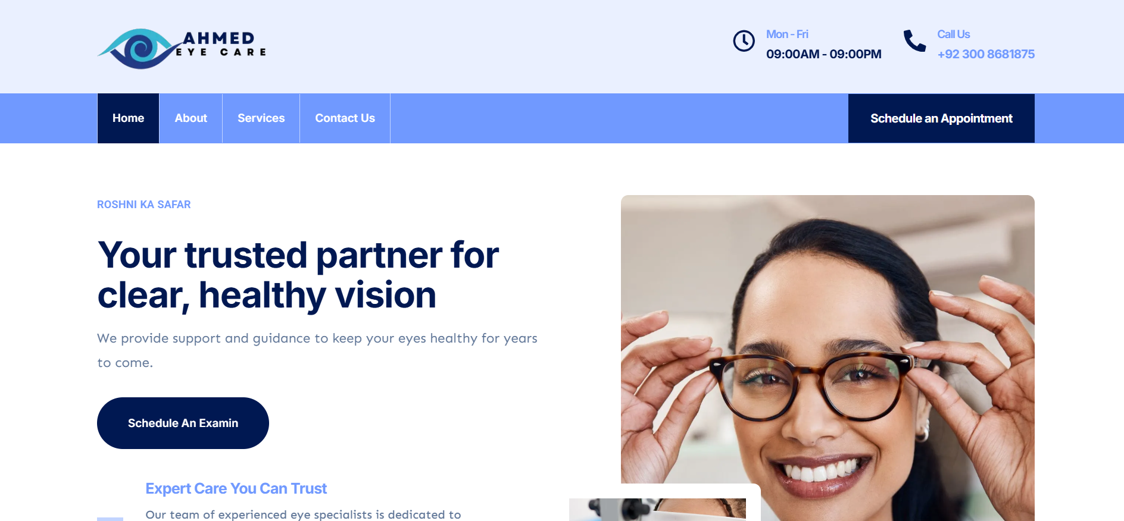Click Schedule an Appointment button
Screen dimensions: 1124x521
click(941, 118)
